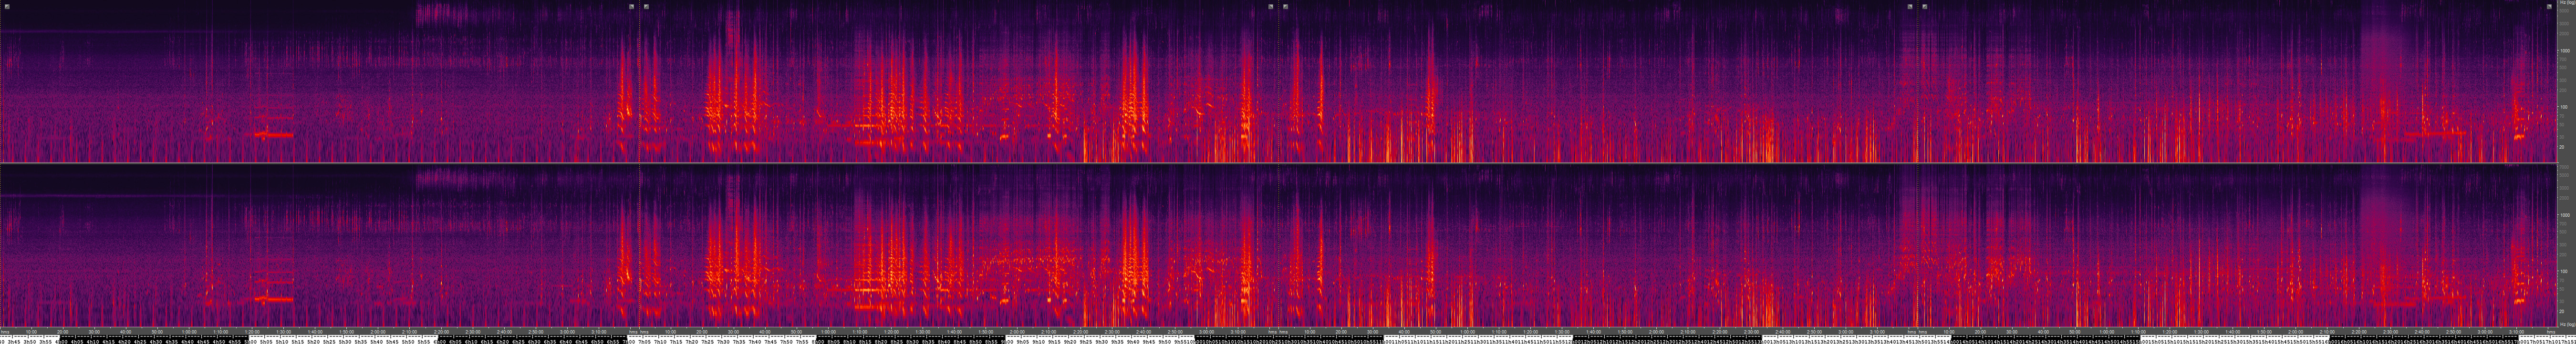2576x344 pixels.
Task: Click the fade-in handle of the first clip
Action: (x=7, y=7)
